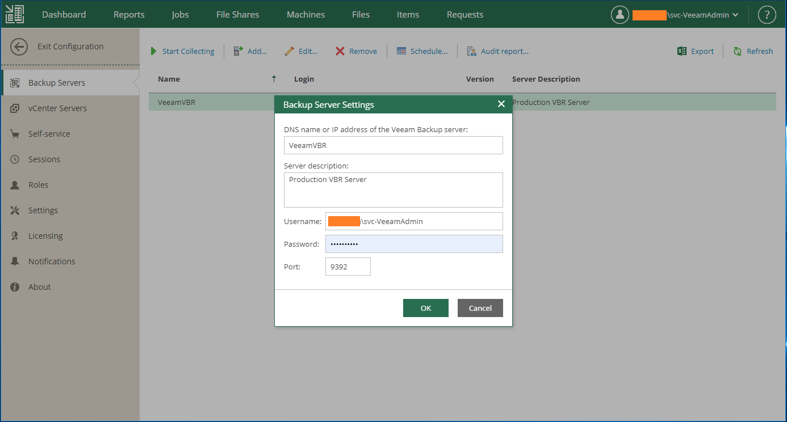Click the Schedule calendar icon
The image size is (787, 422).
click(x=401, y=51)
